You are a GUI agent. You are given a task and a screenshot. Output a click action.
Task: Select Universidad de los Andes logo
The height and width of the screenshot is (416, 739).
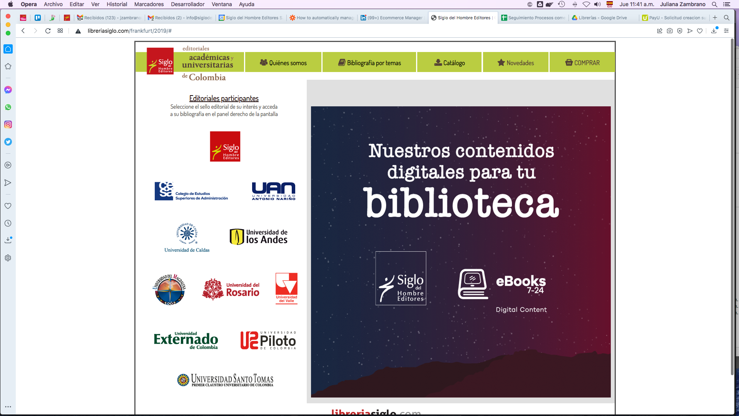(x=259, y=237)
